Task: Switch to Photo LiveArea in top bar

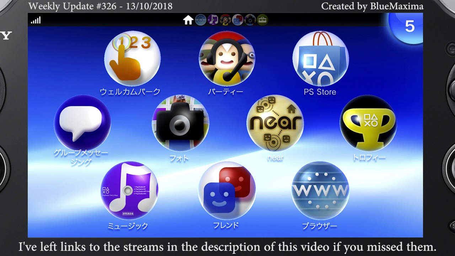Action: [250, 20]
